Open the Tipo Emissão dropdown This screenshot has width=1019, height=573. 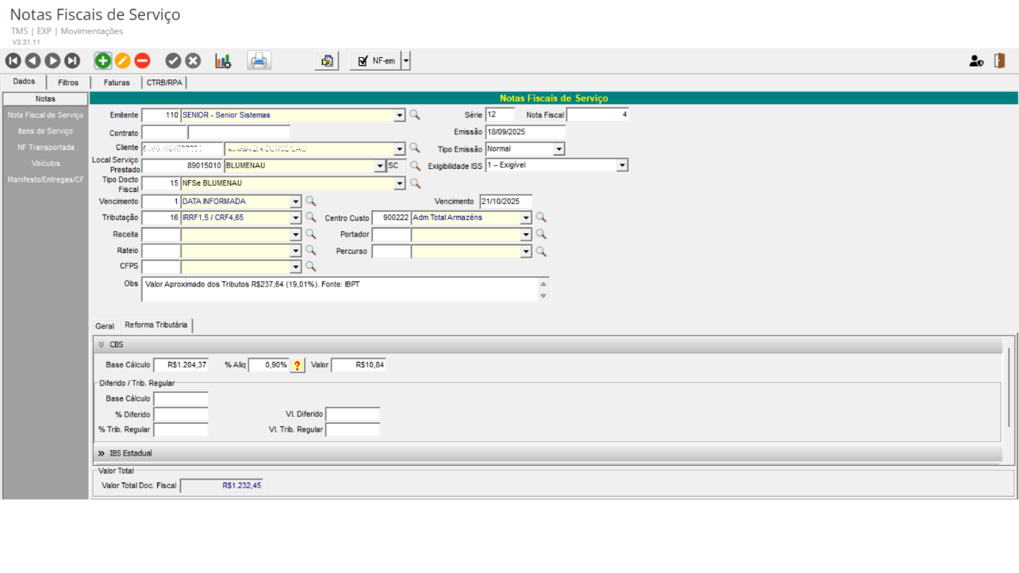point(559,149)
